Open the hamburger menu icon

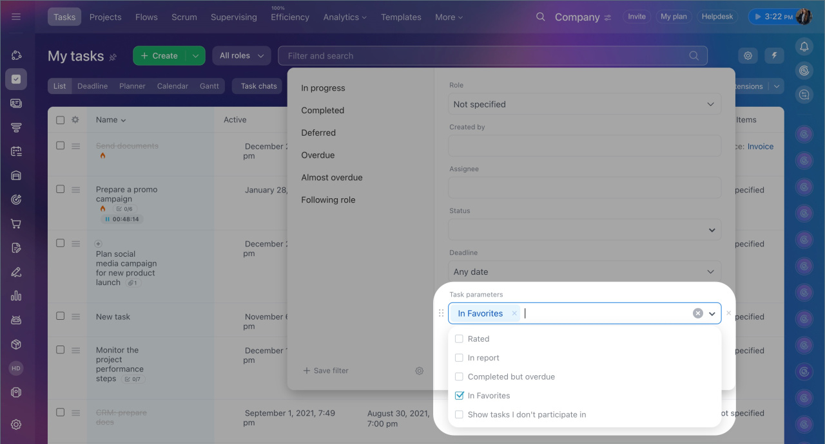(x=16, y=17)
